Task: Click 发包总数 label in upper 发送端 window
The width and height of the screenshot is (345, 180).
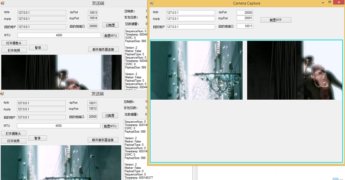Action: (x=131, y=17)
